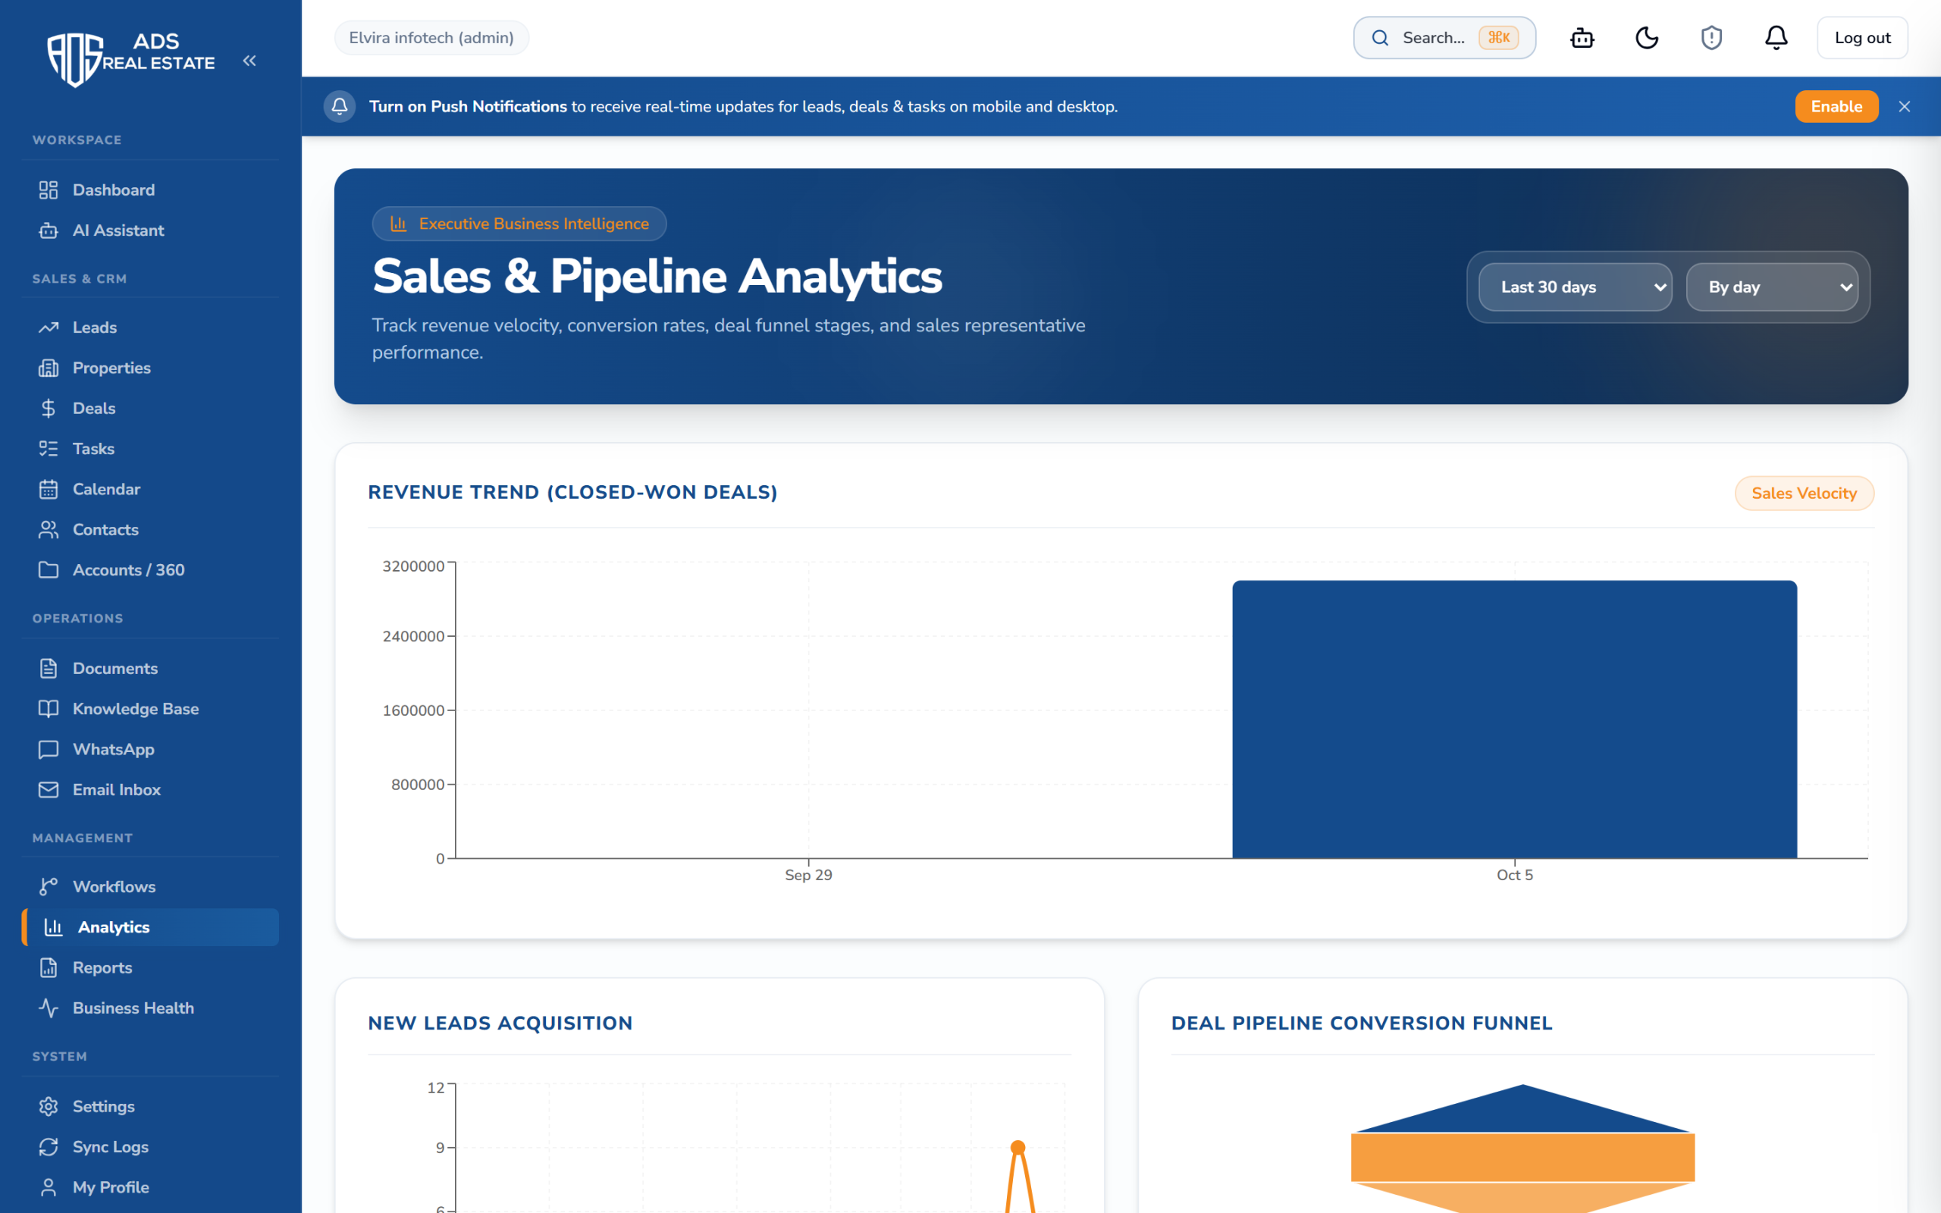Click the WhatsApp chat icon
This screenshot has height=1213, width=1941.
pos(48,749)
